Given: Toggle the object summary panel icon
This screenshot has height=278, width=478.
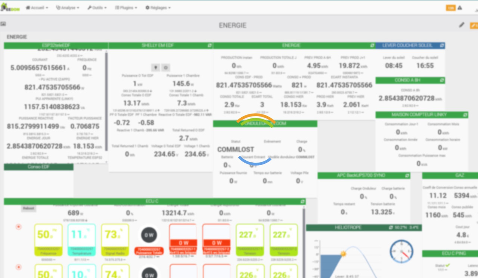Looking at the screenshot, I should (3, 24).
